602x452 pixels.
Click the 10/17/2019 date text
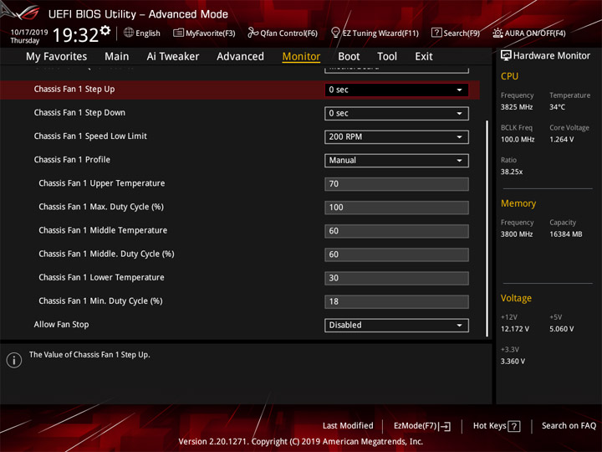29,33
